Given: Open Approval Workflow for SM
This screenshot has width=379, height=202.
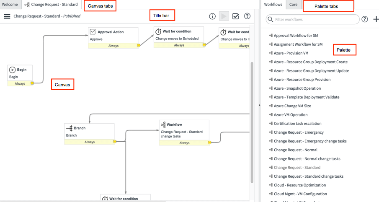Looking at the screenshot, I should tap(296, 36).
